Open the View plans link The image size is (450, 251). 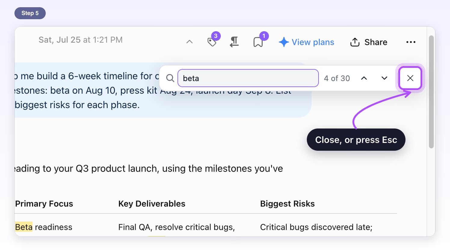pos(307,42)
